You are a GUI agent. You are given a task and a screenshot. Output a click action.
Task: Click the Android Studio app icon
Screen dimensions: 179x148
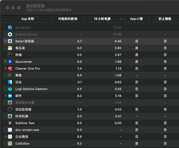click(x=10, y=34)
